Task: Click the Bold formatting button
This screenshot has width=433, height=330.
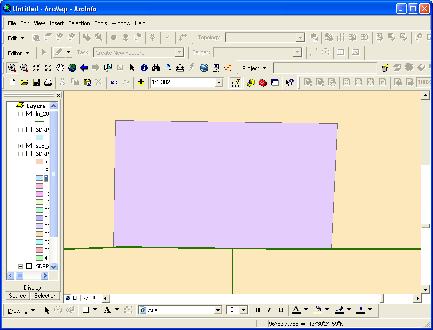Action: pyautogui.click(x=257, y=310)
